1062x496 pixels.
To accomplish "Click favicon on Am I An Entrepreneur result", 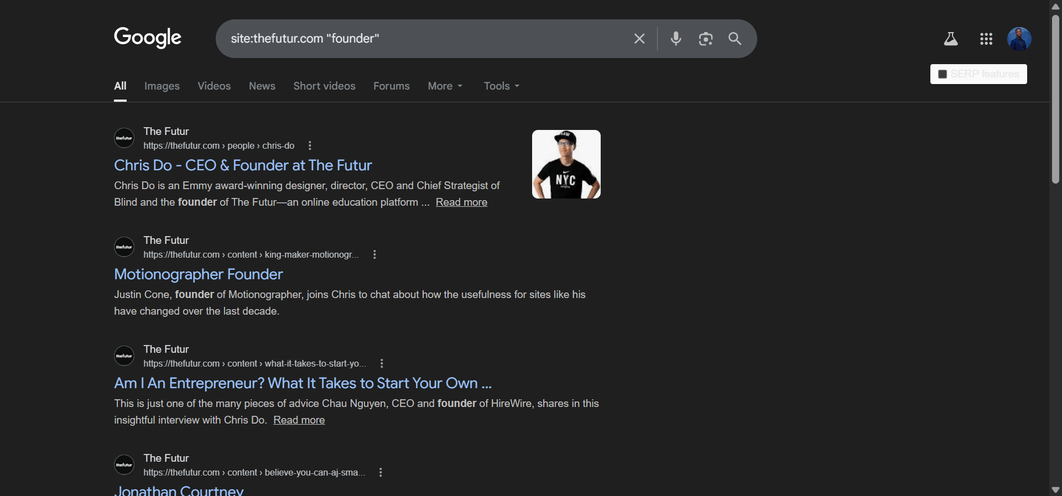I will click(x=124, y=356).
